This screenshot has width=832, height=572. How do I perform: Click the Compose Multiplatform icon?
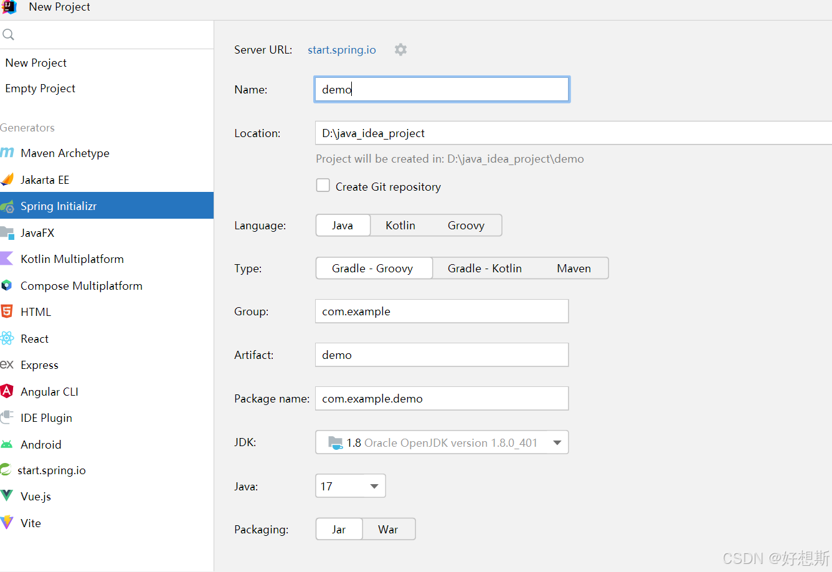tap(7, 285)
